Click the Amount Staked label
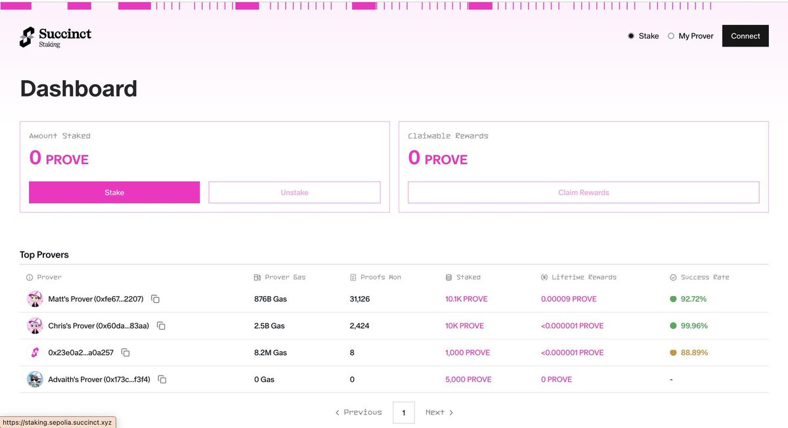This screenshot has width=788, height=428. 60,136
